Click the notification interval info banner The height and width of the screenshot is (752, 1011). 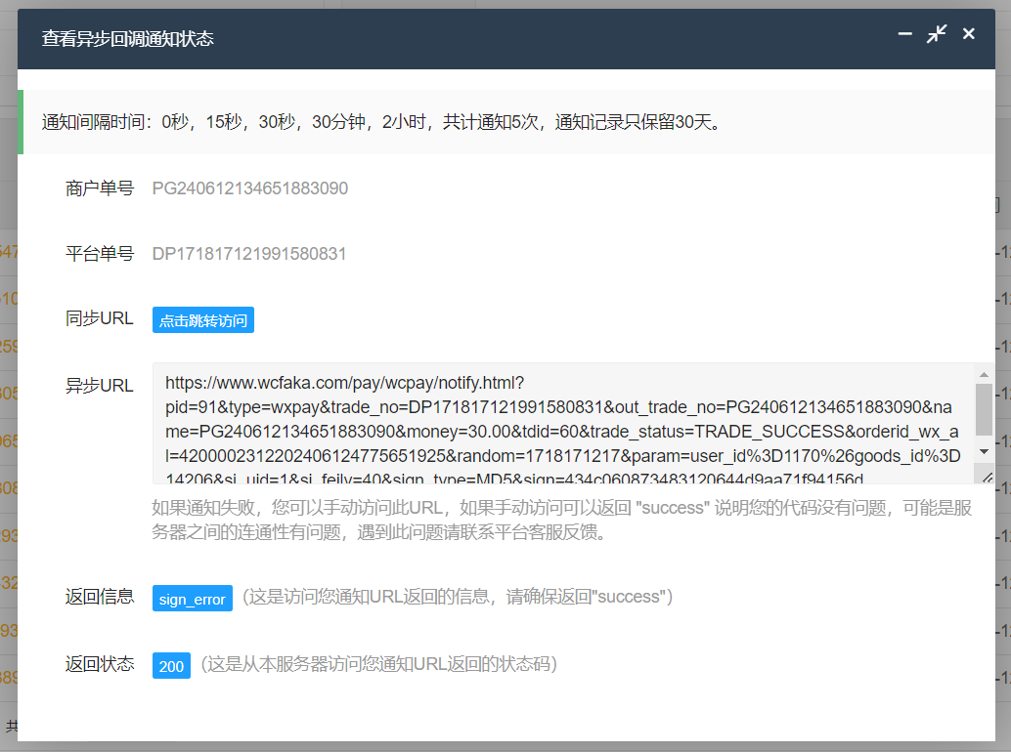(381, 122)
